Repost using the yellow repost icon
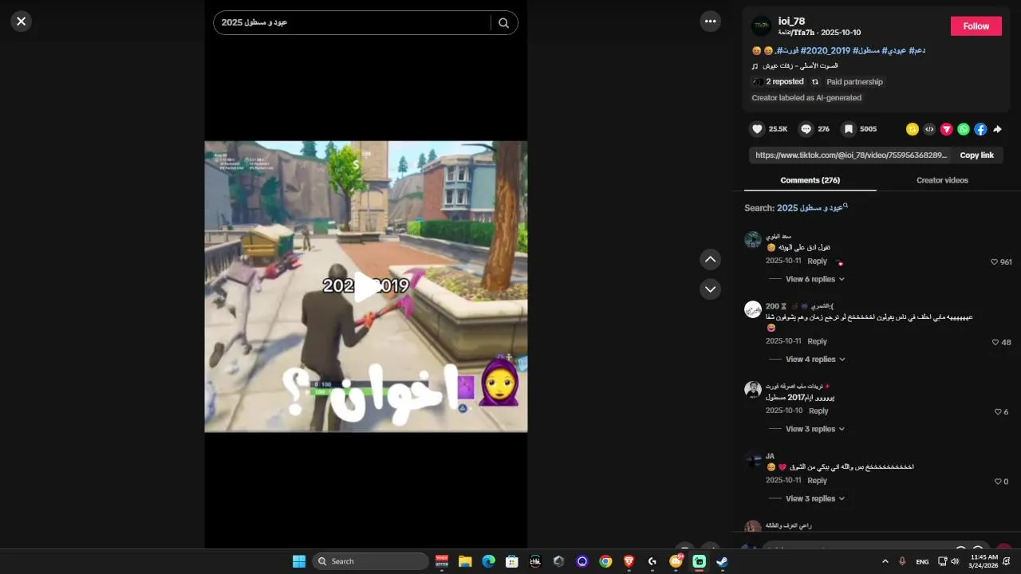Viewport: 1021px width, 574px height. (913, 129)
